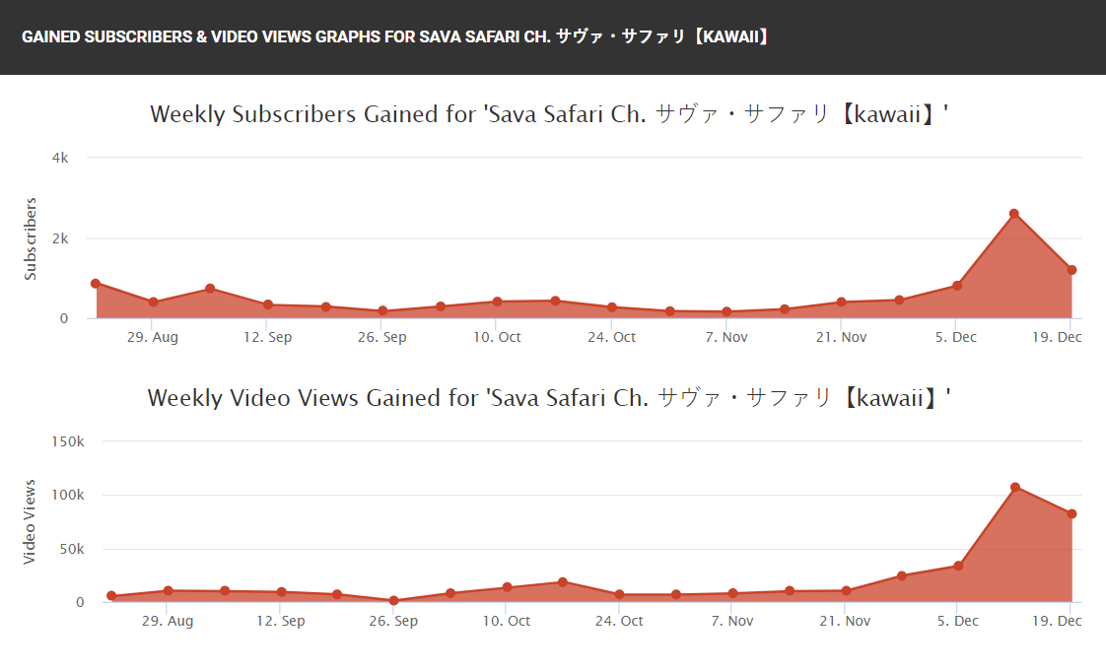
Task: Click video views point at 21. Nov
Action: point(846,591)
